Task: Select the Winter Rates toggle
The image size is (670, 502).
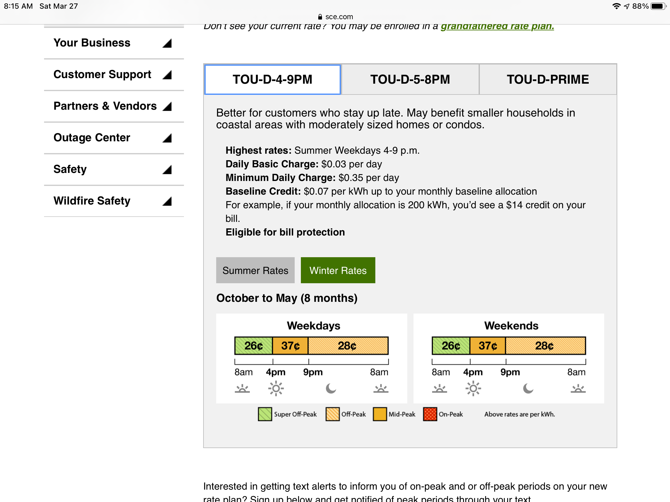Action: pos(338,270)
